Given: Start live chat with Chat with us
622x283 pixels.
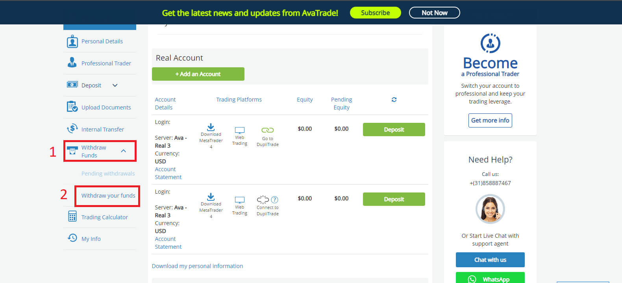Looking at the screenshot, I should point(490,260).
